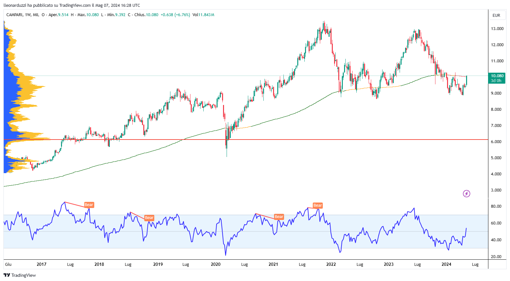
Task: Click the Bear label above the 2017 RSI peak
Action: pos(89,205)
